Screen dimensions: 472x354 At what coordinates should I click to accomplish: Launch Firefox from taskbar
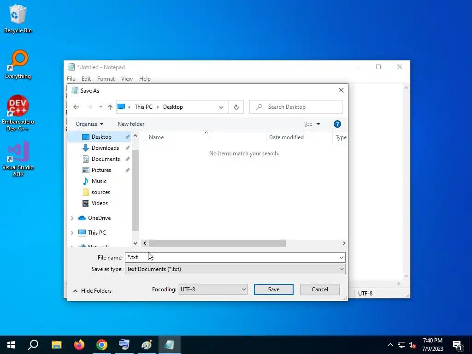point(79,345)
